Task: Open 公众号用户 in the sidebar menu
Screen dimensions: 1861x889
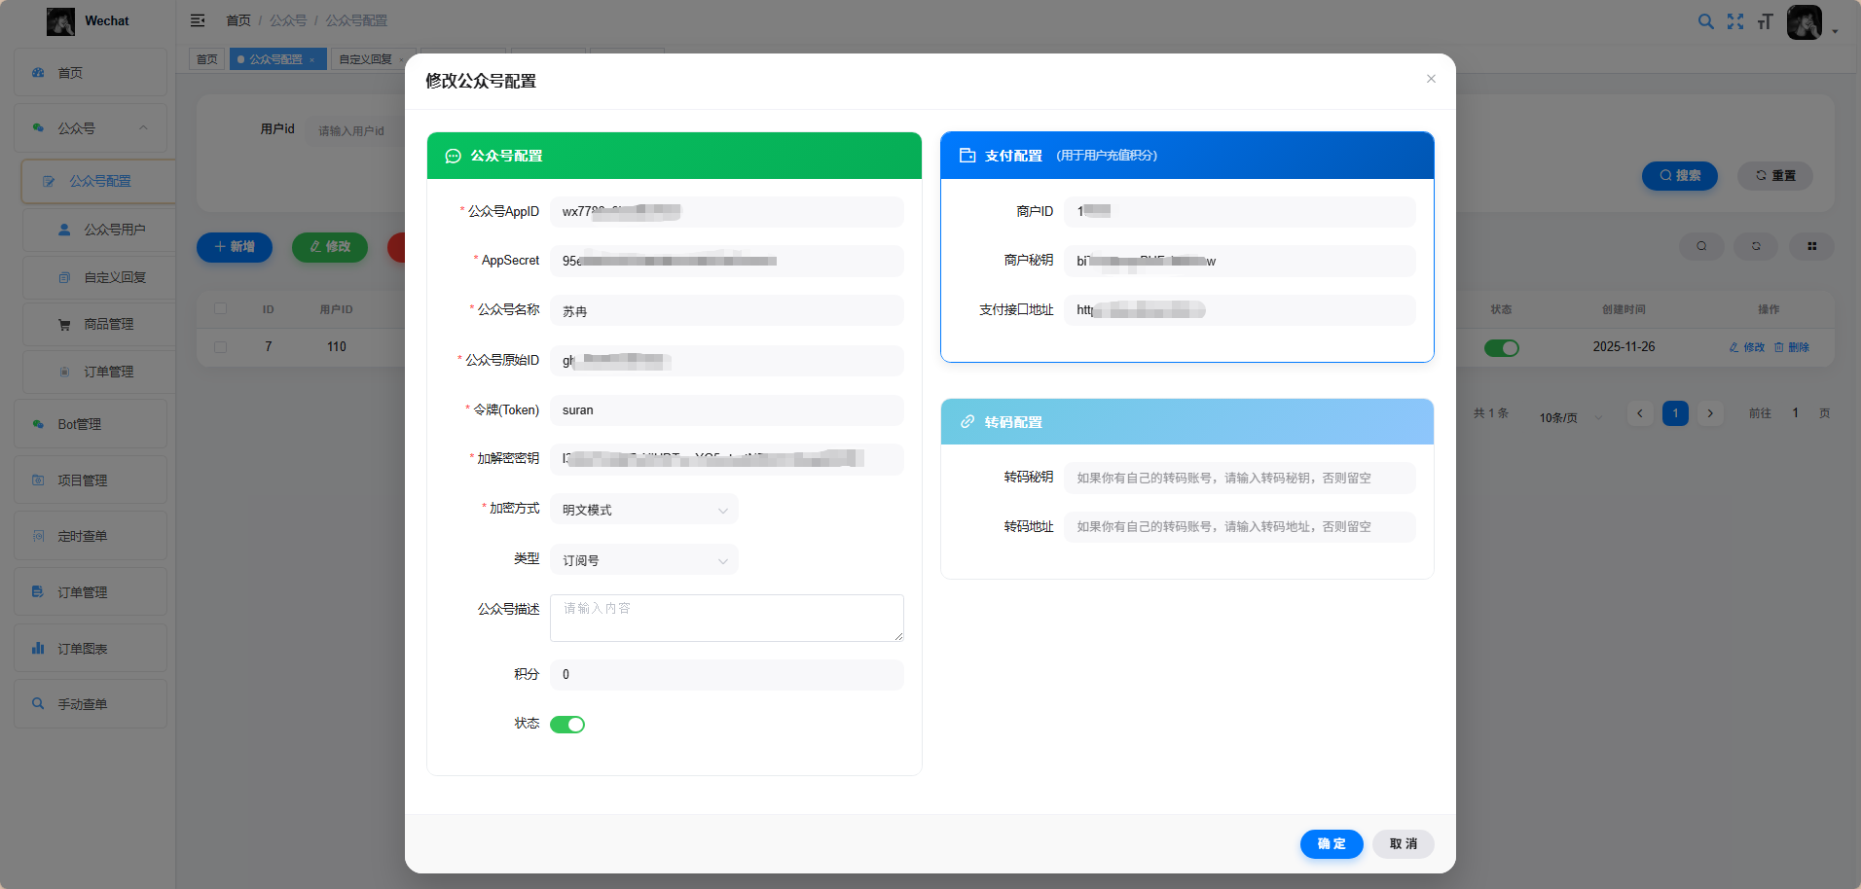Action: [114, 230]
